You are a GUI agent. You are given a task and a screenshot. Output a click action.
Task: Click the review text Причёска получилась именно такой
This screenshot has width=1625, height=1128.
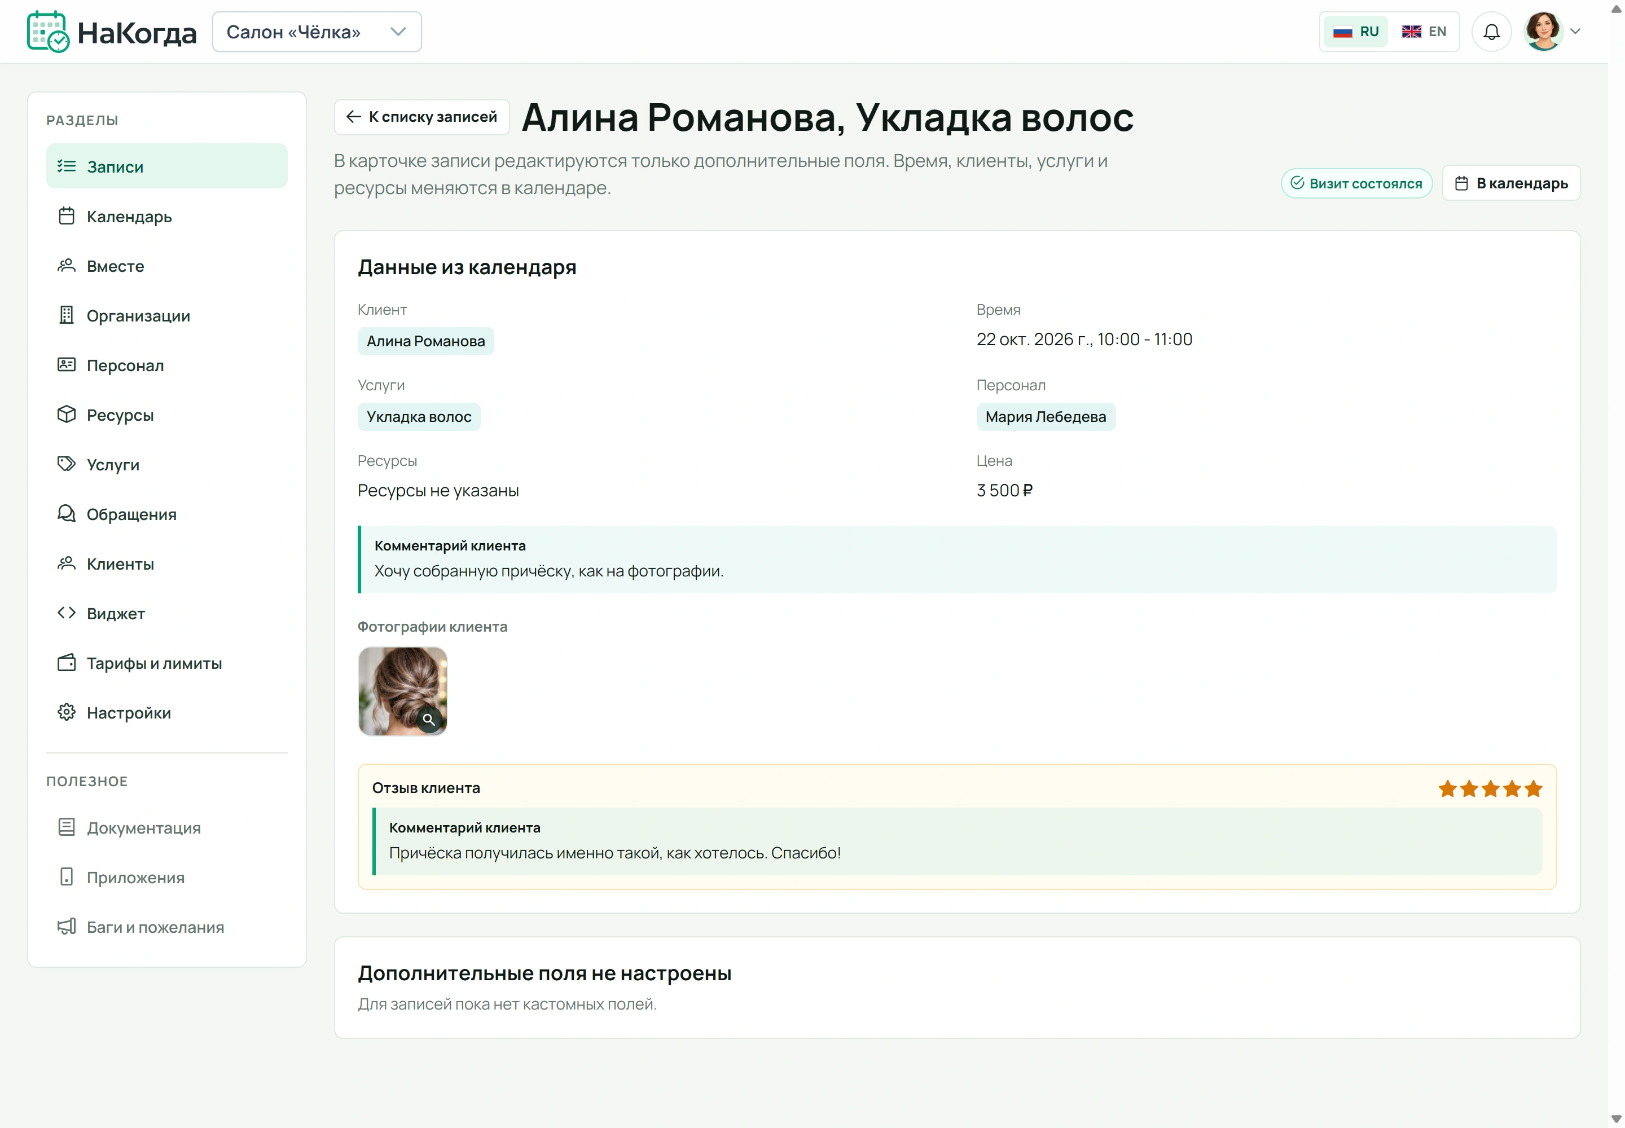pos(614,853)
